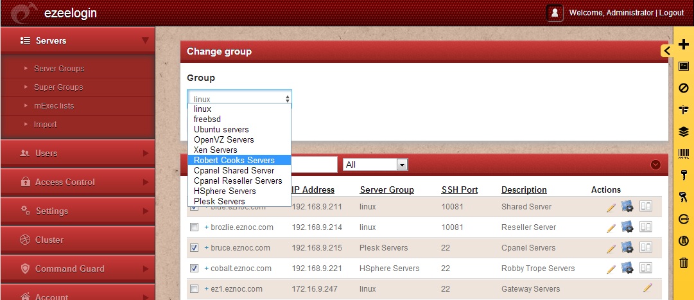Choose OpenVZ Servers in the dropdown list

239,139
